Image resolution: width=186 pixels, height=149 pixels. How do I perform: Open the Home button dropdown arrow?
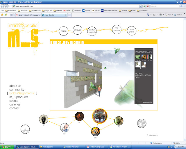pyautogui.click(x=151, y=15)
